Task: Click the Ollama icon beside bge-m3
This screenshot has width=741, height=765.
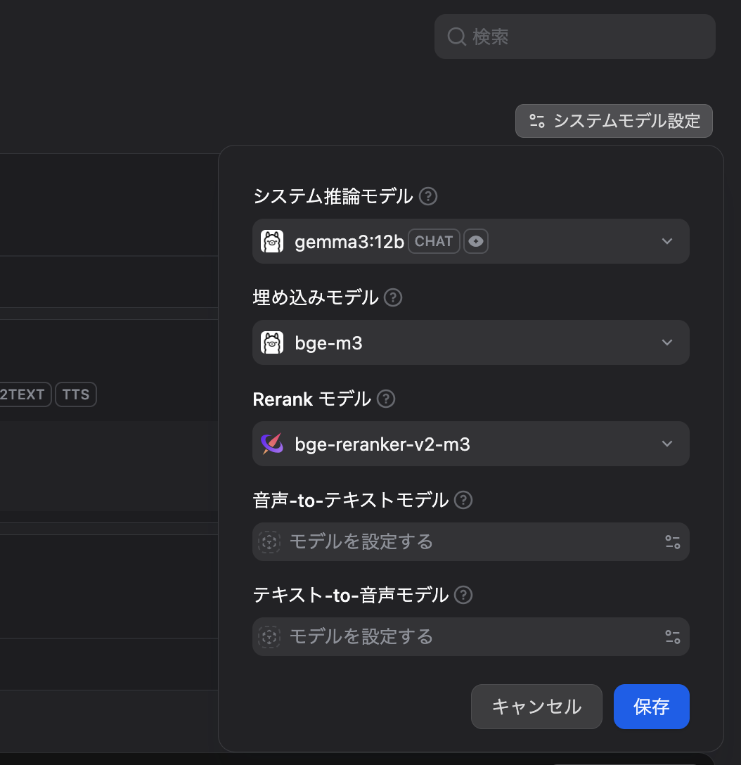Action: [272, 342]
